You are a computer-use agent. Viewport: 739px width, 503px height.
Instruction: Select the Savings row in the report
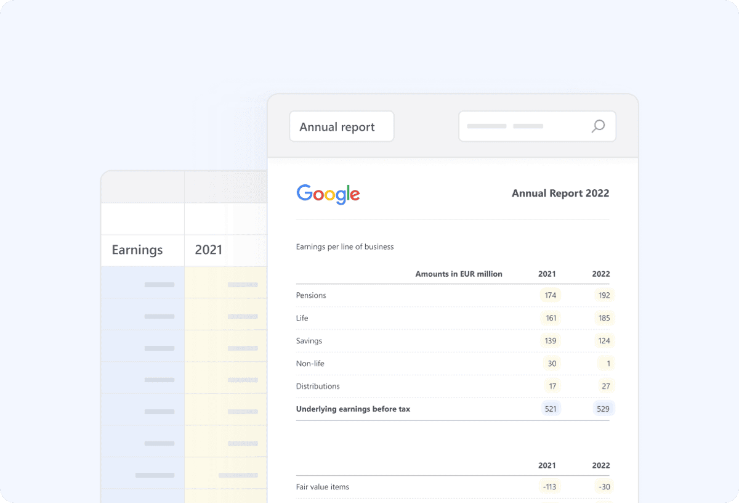tap(309, 341)
